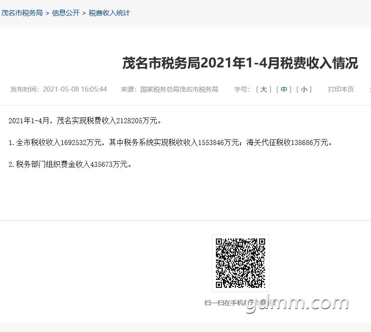371x332 pixels.
Task: Click the 茂名市税务局 breadcrumb link
Action: pos(22,13)
